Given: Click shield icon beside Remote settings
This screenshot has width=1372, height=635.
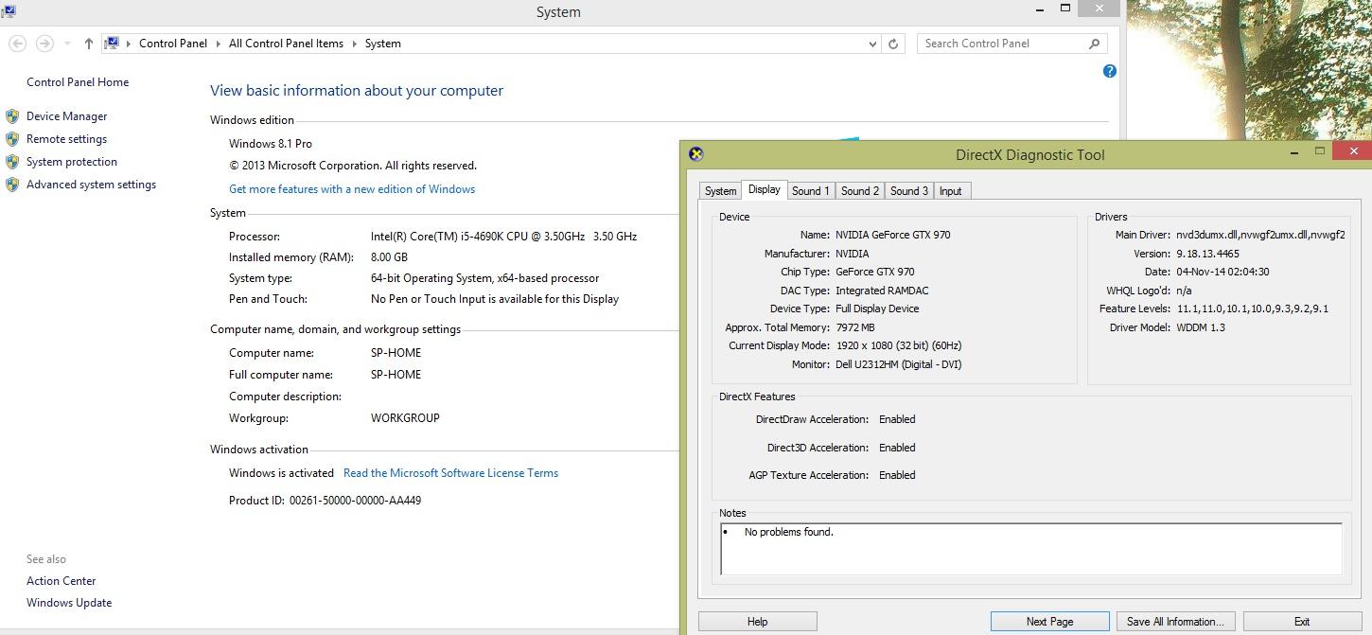Looking at the screenshot, I should click(x=12, y=139).
